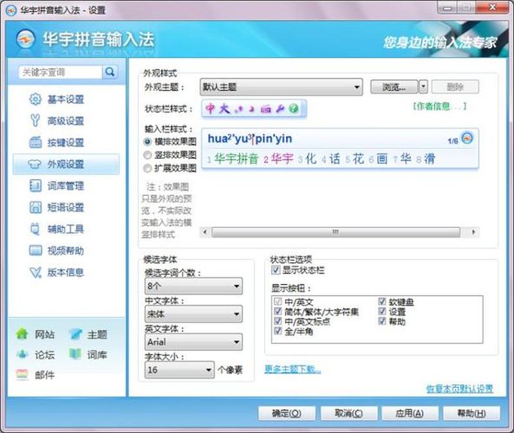Click the 视频帮助 screen icon
Viewport: 514px width, 433px height.
coord(35,251)
